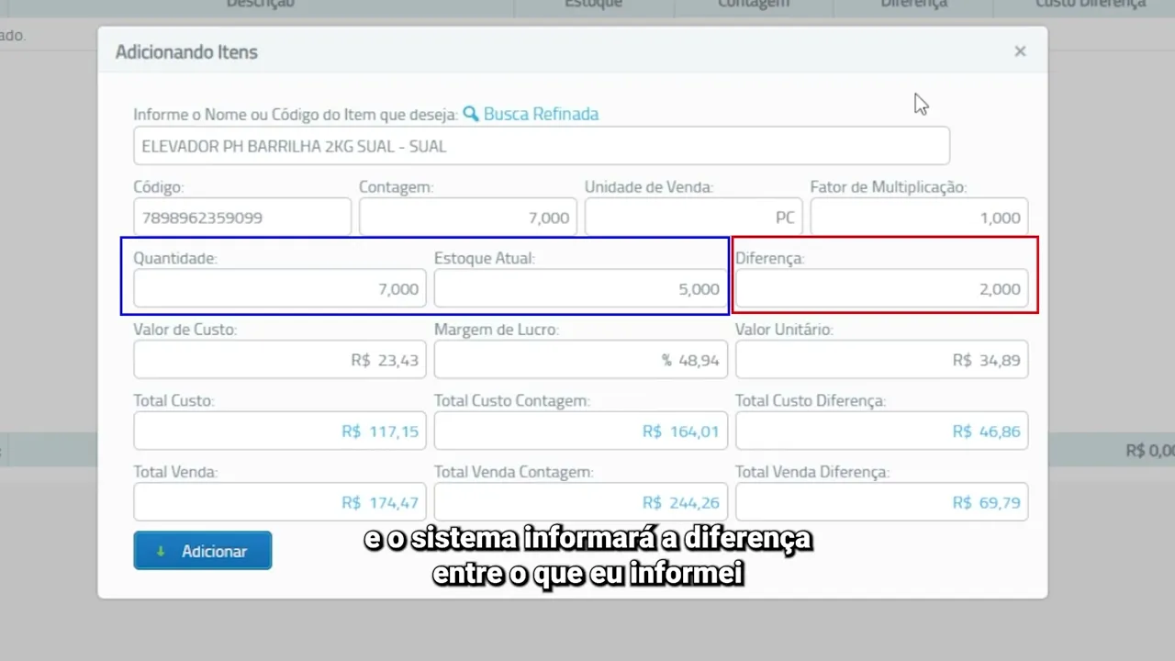1175x661 pixels.
Task: Click the Total Custo Diferença field
Action: [882, 431]
